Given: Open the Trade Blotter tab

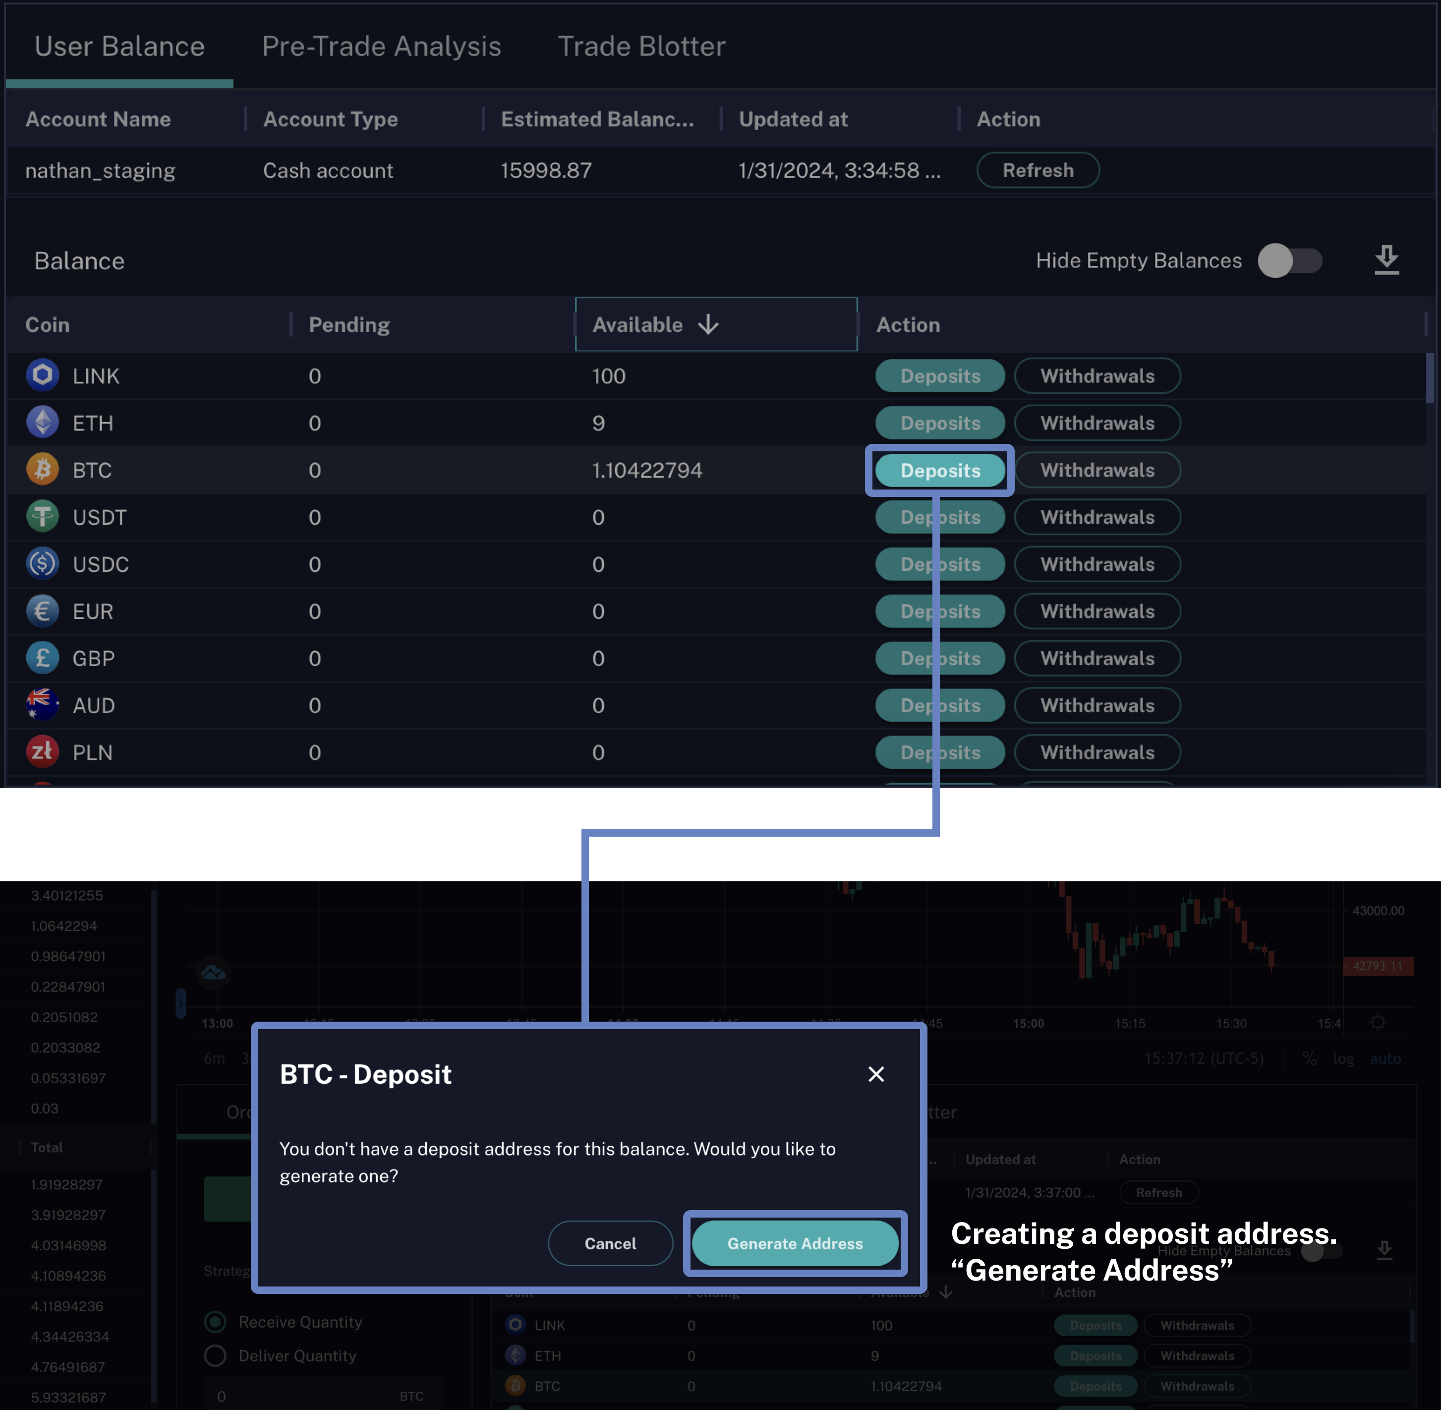Looking at the screenshot, I should point(641,47).
